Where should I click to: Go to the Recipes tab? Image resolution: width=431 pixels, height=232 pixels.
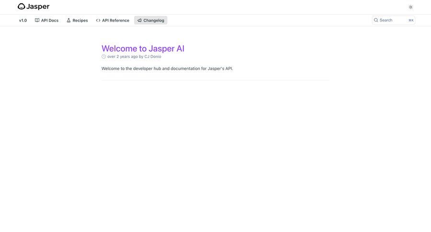pos(77,20)
